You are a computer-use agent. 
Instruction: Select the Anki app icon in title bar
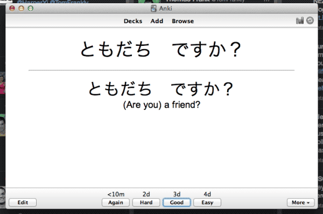click(x=153, y=9)
